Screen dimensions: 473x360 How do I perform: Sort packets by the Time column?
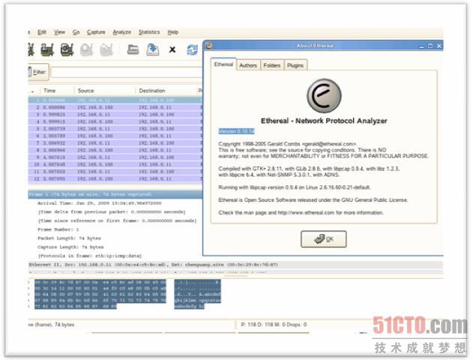(57, 91)
